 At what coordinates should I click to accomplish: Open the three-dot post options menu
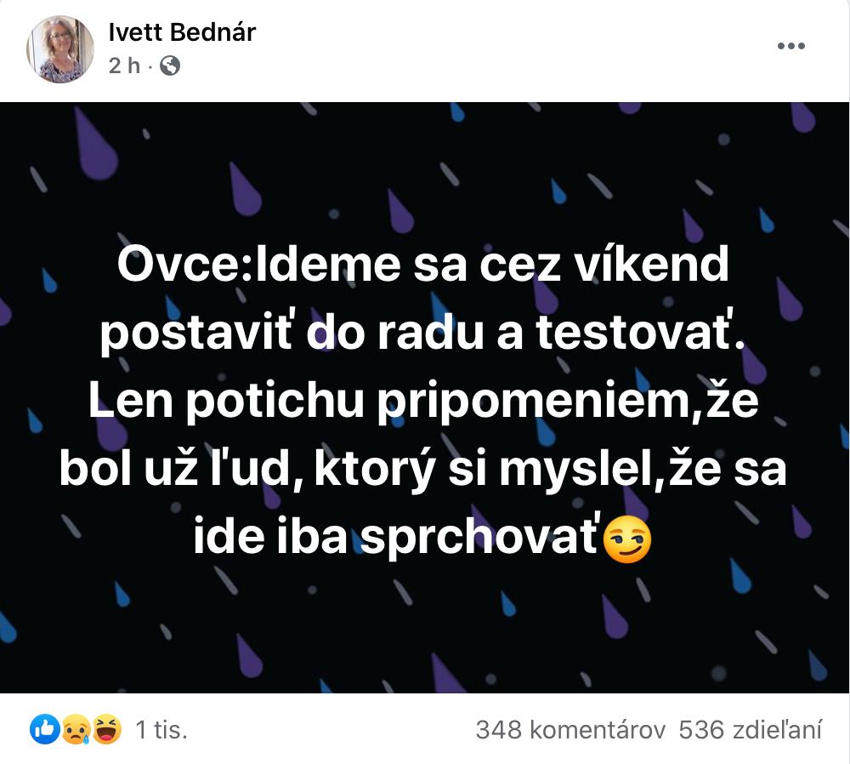(790, 47)
